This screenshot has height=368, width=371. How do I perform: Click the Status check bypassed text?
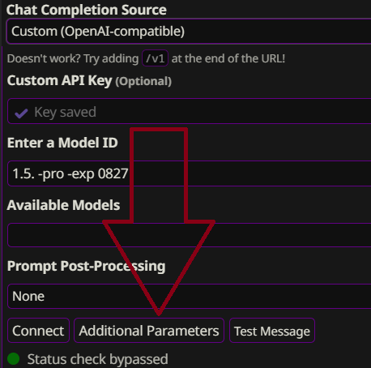click(98, 359)
